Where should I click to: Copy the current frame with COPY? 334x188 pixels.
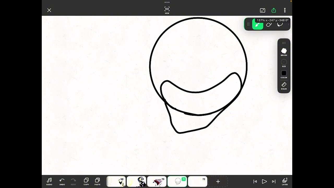pyautogui.click(x=86, y=181)
